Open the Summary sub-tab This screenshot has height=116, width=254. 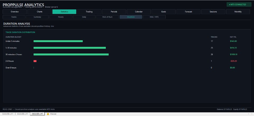tap(37, 17)
